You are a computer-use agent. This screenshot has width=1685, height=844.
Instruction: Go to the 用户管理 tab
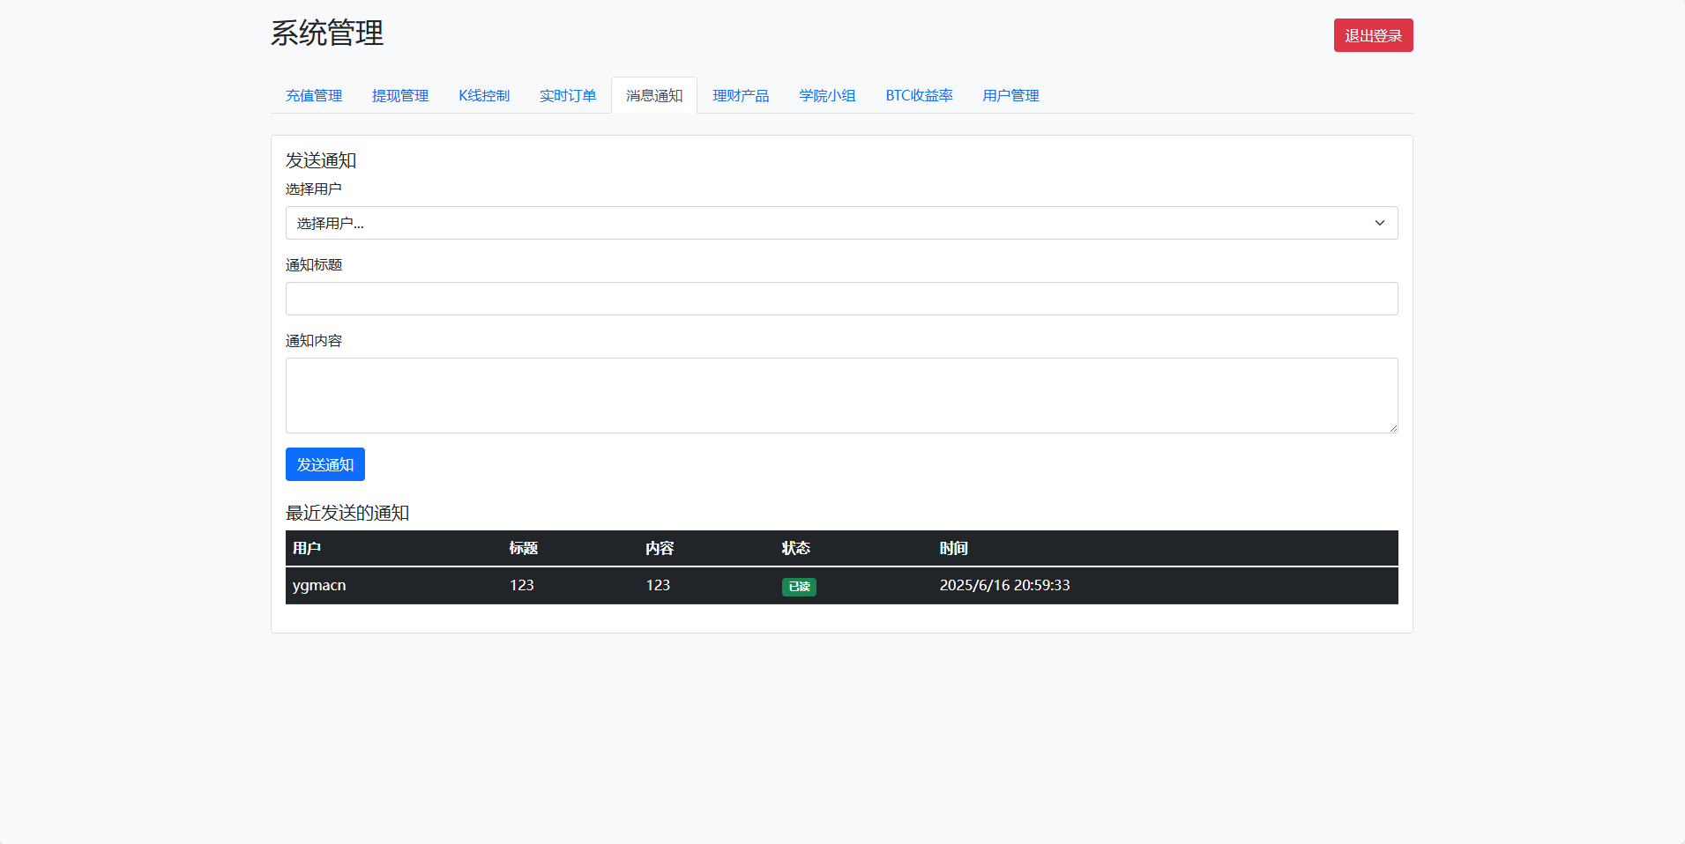point(1010,95)
